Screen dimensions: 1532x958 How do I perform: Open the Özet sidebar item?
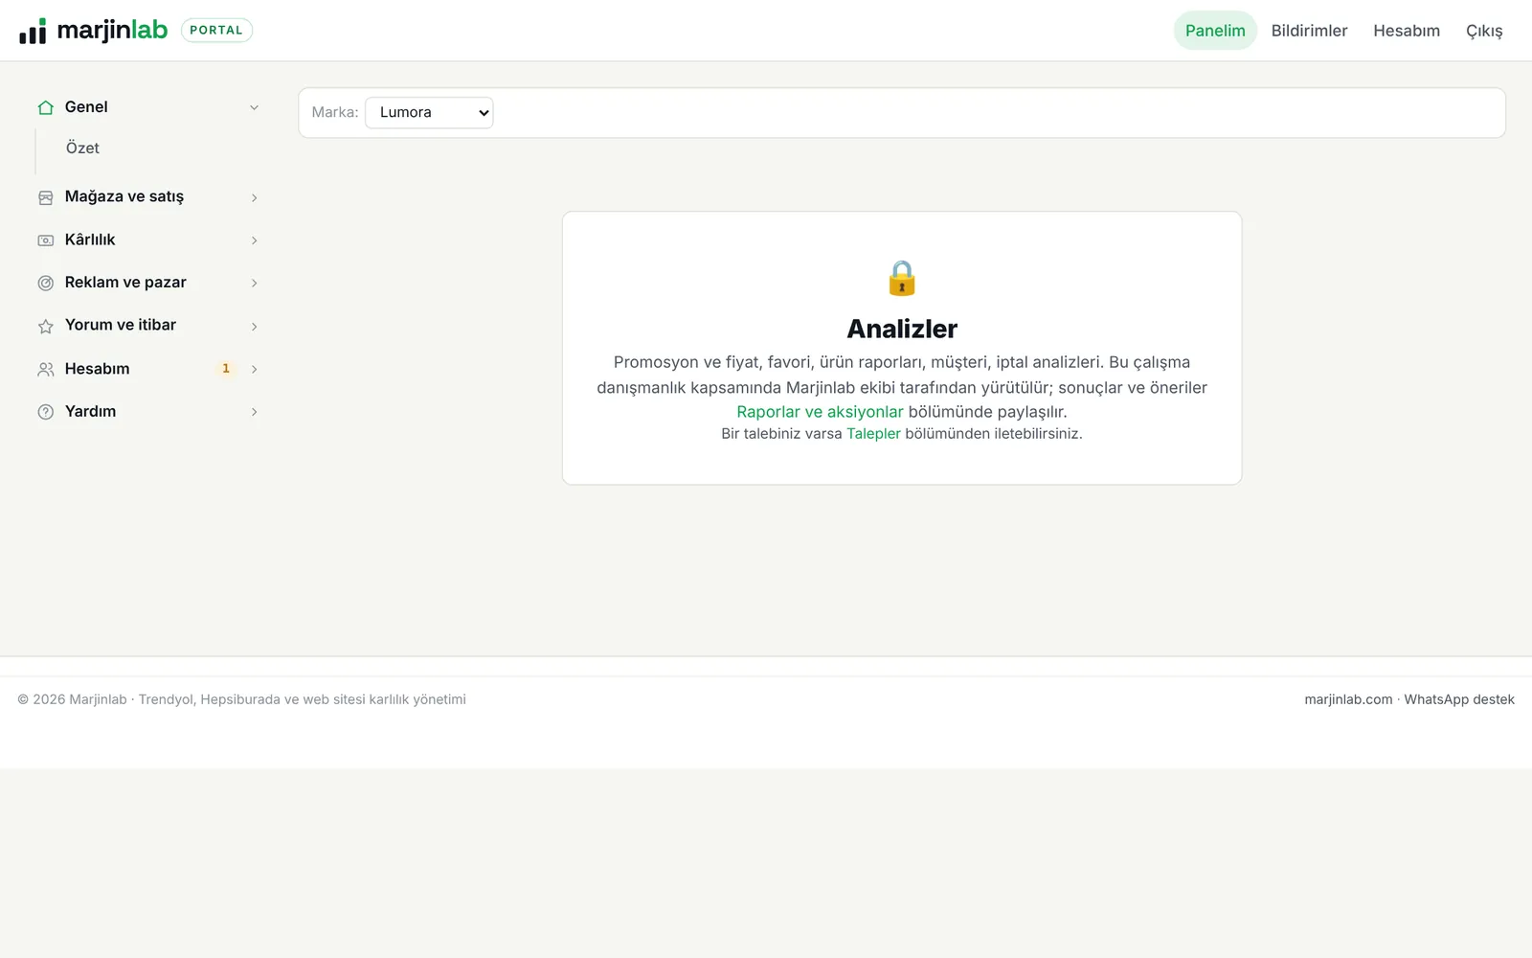82,148
